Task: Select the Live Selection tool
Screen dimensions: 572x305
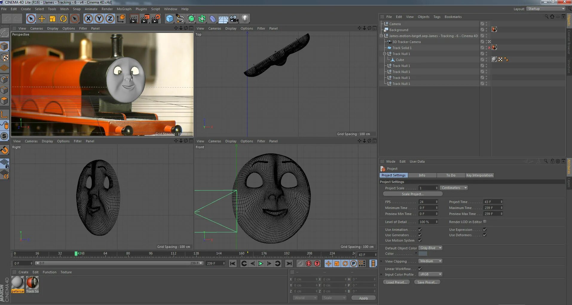Action: coord(31,19)
